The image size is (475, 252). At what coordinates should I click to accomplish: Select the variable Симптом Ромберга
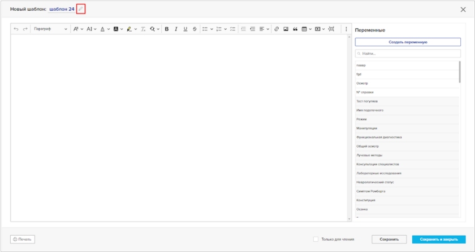click(407, 191)
